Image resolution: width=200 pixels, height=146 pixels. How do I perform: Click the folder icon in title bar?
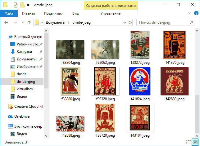coord(5,5)
